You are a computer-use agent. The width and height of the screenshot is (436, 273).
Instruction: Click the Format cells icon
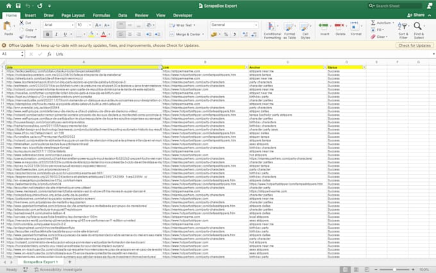354,26
